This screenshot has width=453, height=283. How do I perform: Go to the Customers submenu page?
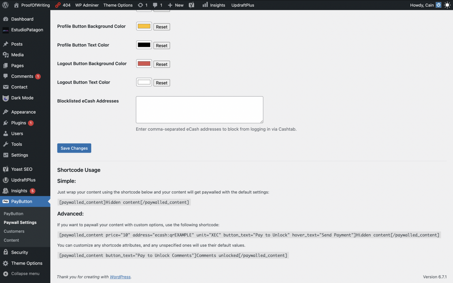coord(14,231)
